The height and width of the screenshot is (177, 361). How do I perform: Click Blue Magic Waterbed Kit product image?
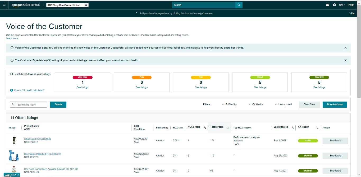(14, 155)
